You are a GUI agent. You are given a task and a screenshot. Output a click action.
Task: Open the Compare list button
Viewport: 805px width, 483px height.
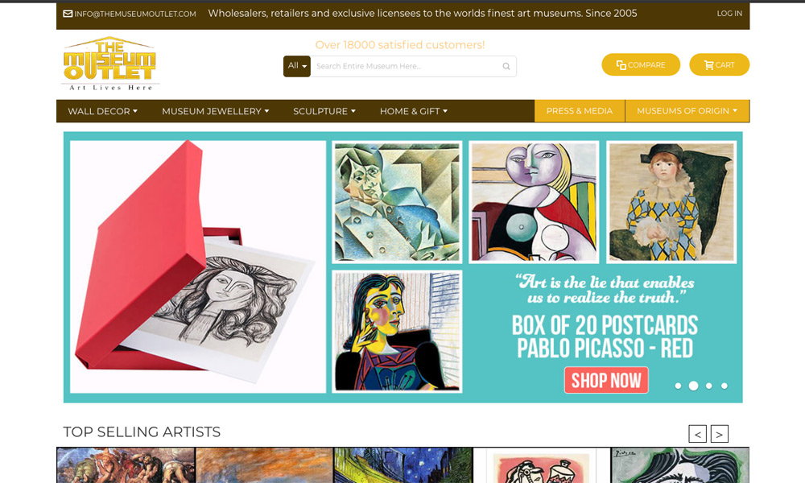641,64
